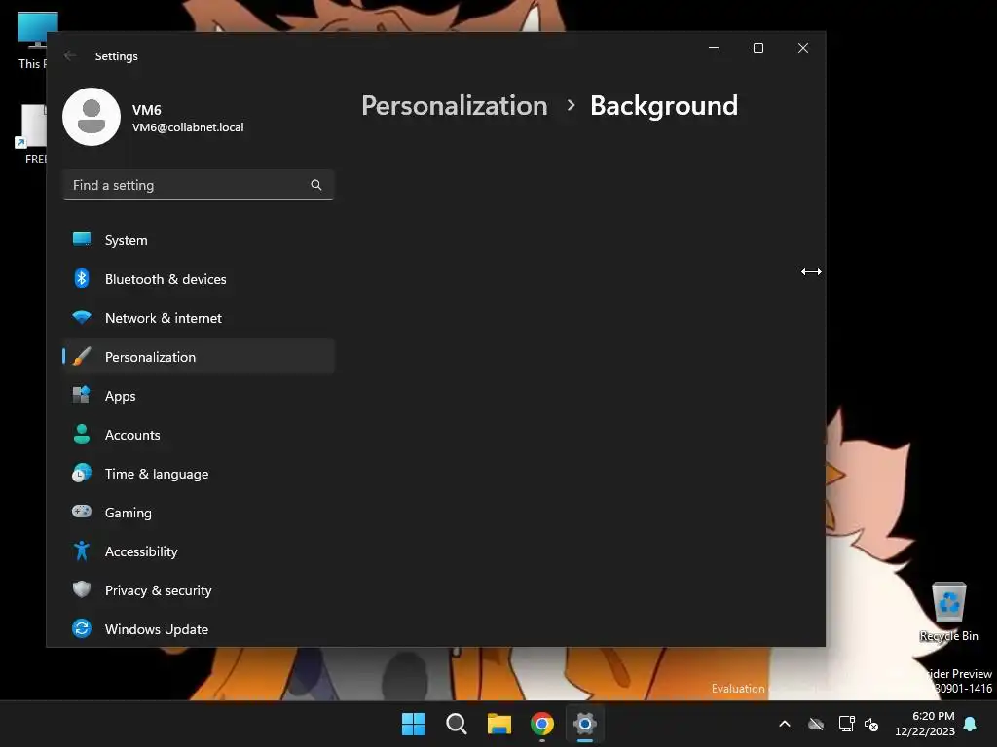Open Privacy & security settings
The width and height of the screenshot is (997, 747).
tap(199, 590)
